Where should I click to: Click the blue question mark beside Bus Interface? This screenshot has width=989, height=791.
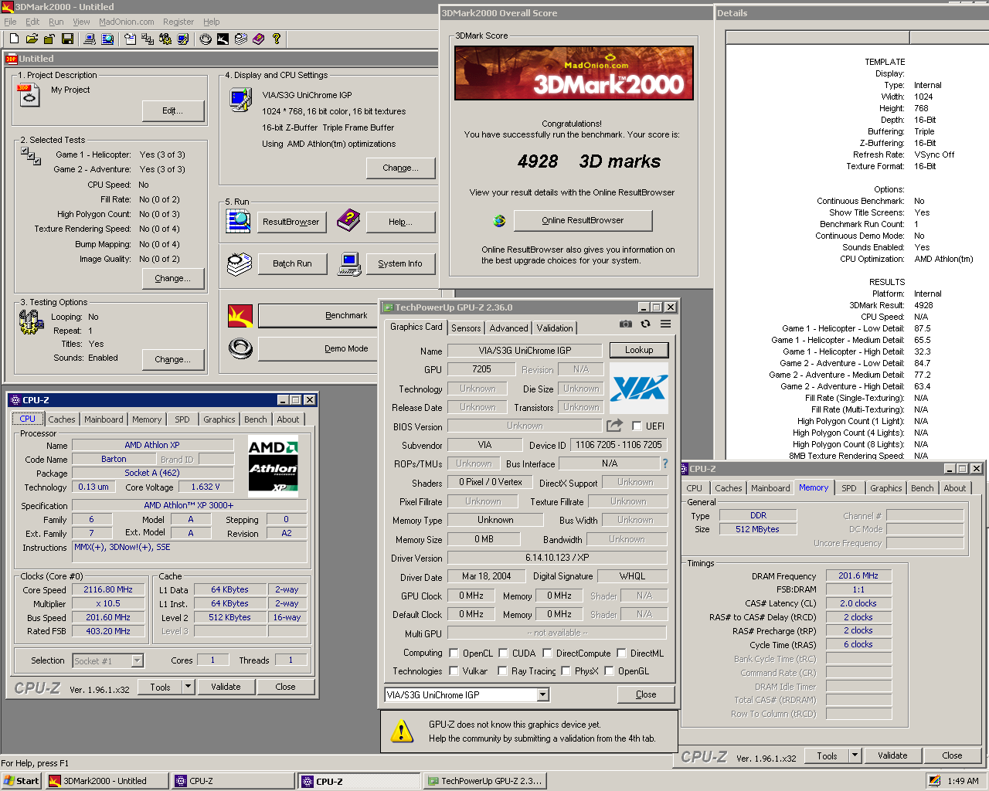tap(664, 463)
